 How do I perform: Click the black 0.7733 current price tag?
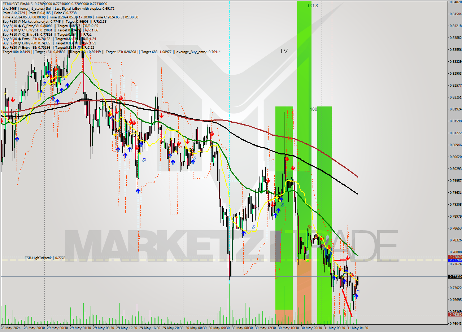pos(455,276)
